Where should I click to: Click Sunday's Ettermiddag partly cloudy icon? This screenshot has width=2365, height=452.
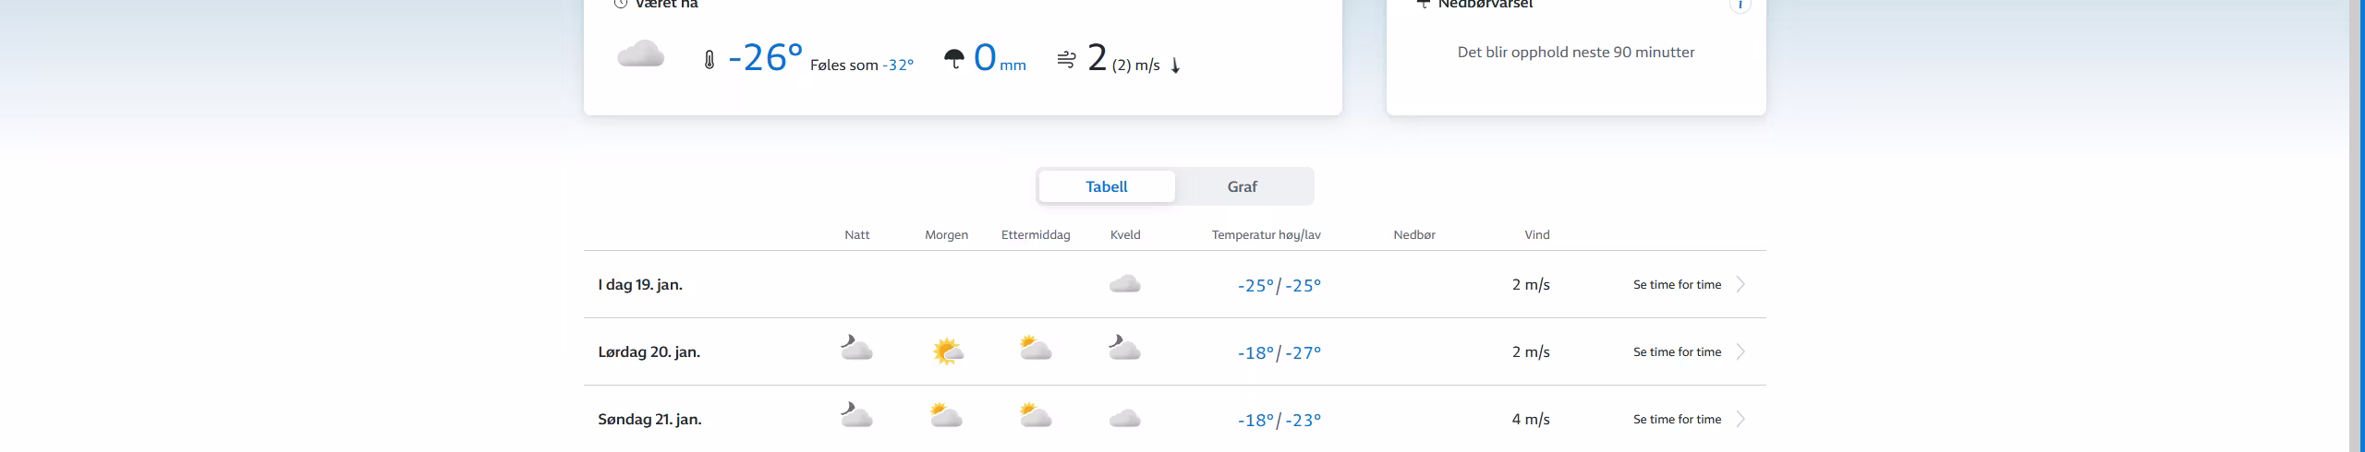(x=1035, y=416)
